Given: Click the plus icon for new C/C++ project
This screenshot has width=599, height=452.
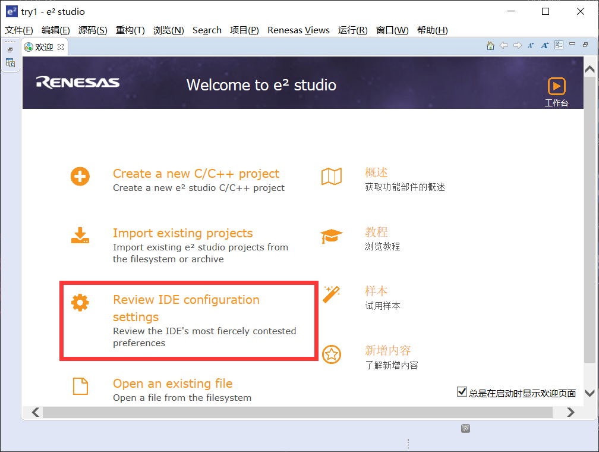Looking at the screenshot, I should tap(80, 176).
